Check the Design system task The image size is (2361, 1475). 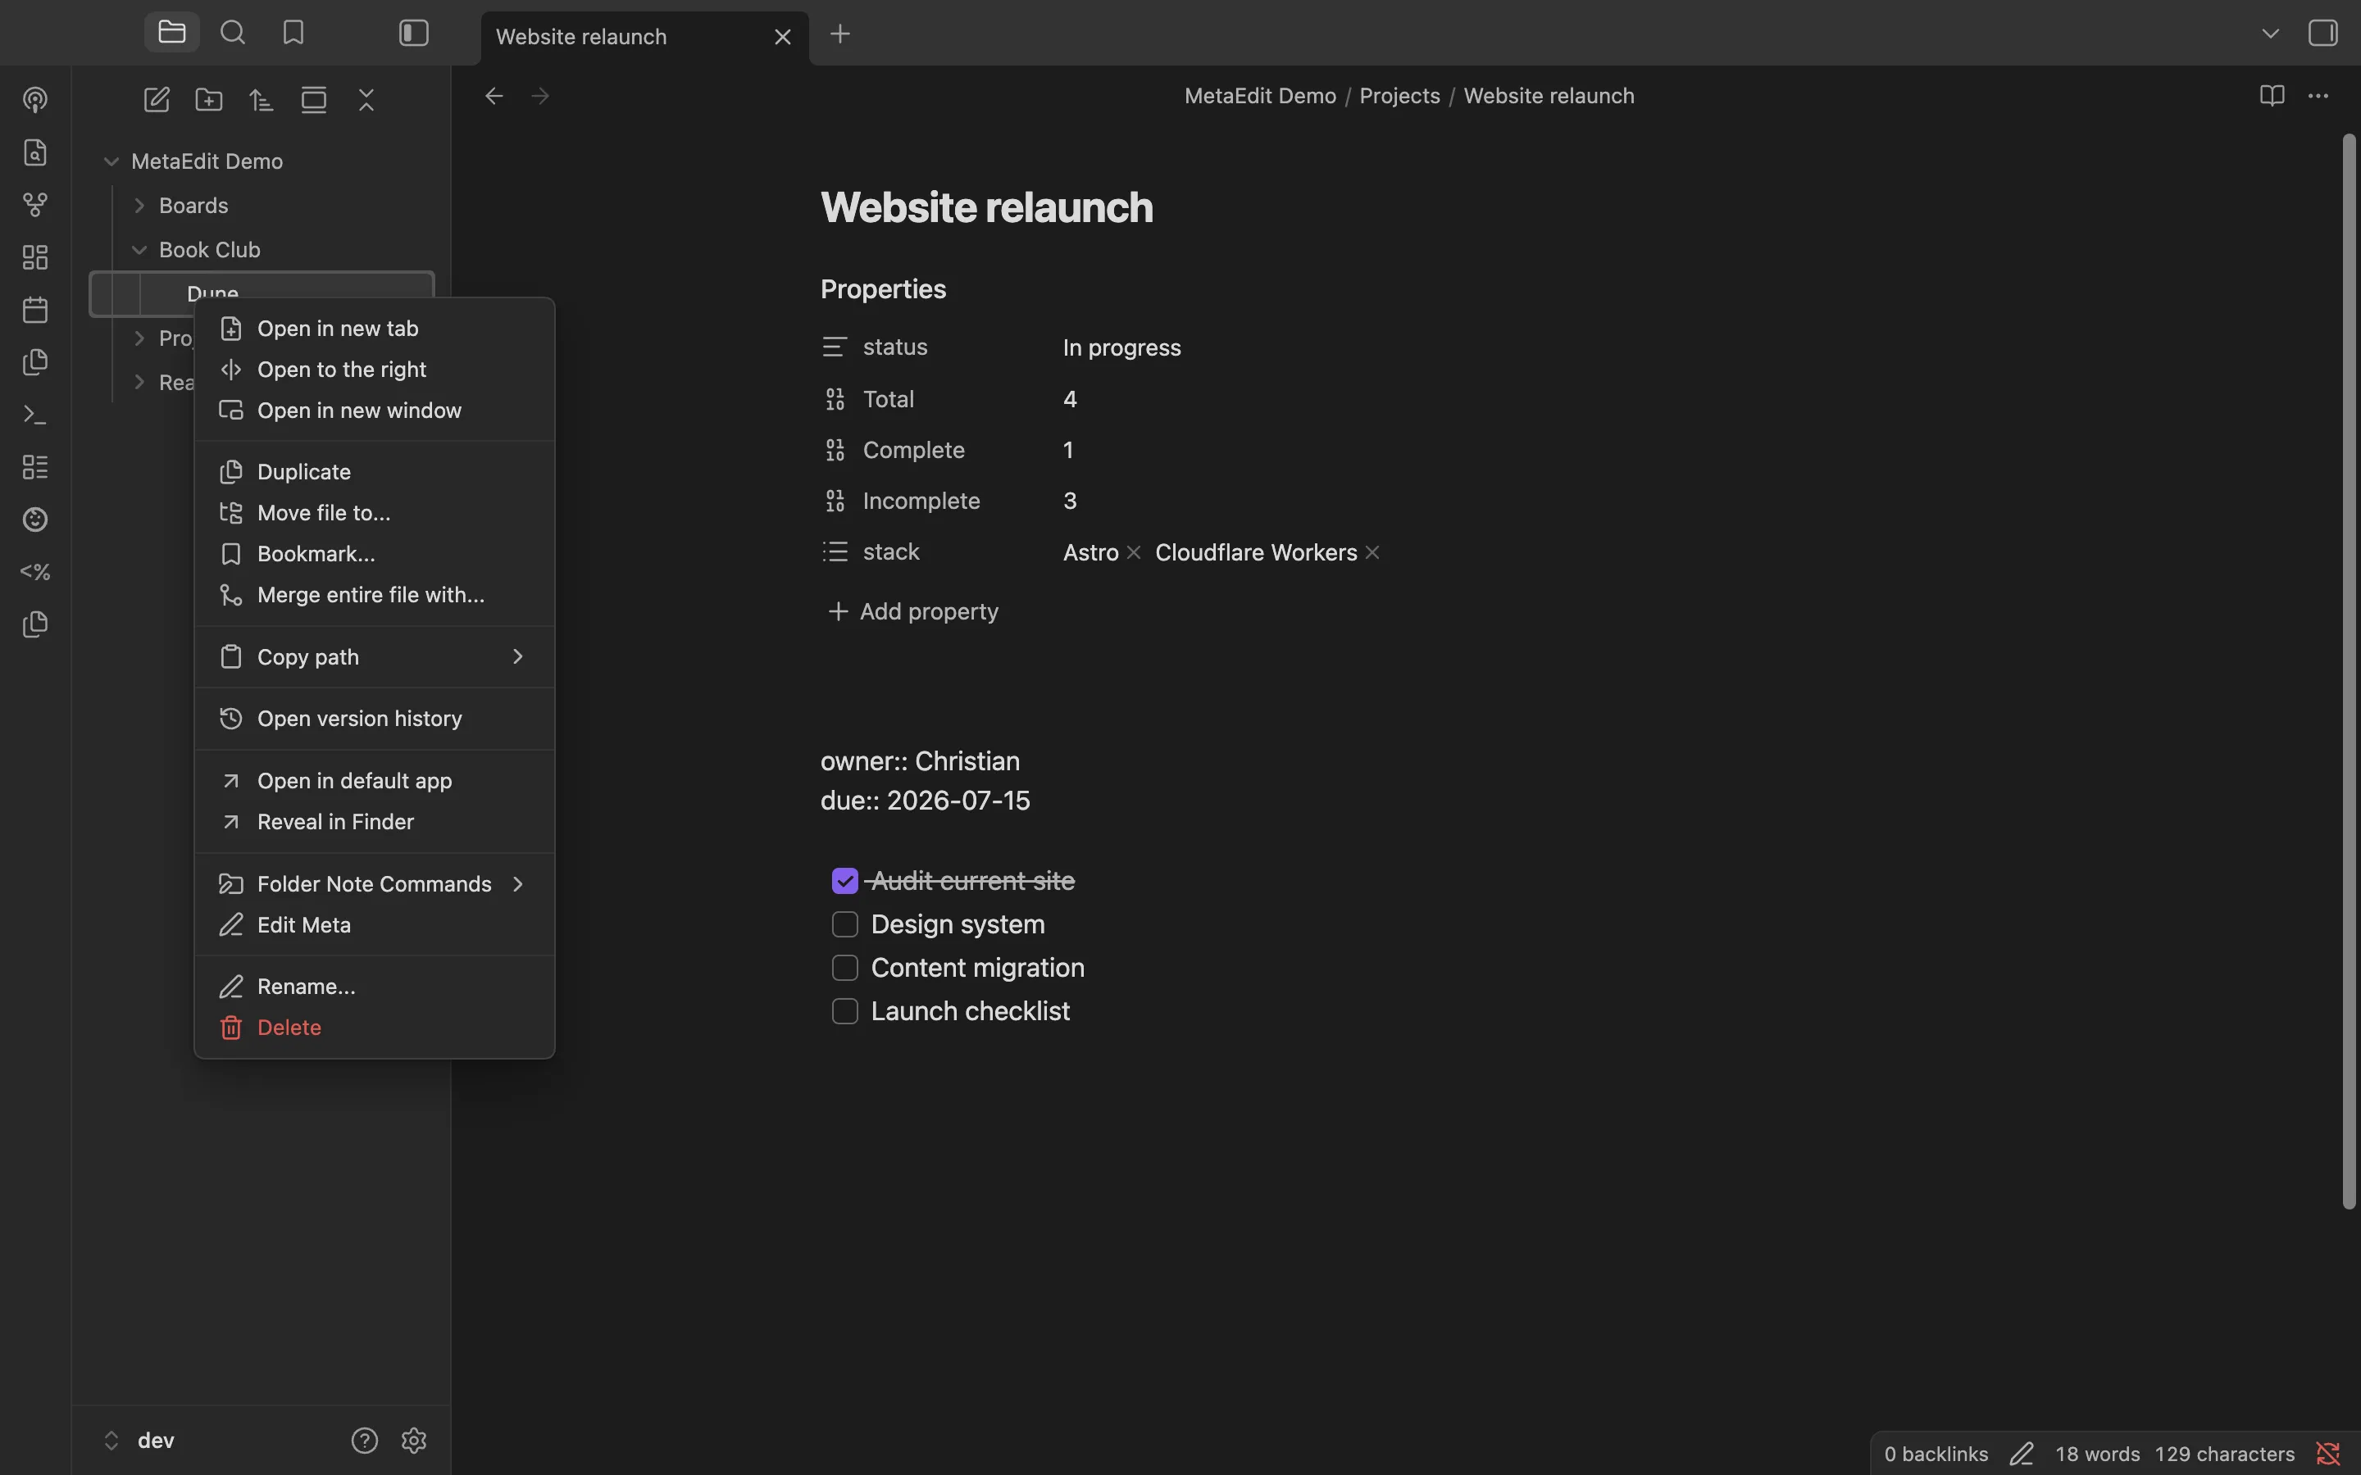pyautogui.click(x=845, y=924)
